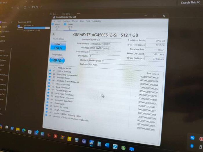Click the status dot beside Power Cycles
Viewport: 203px width, 152px height.
(47, 102)
